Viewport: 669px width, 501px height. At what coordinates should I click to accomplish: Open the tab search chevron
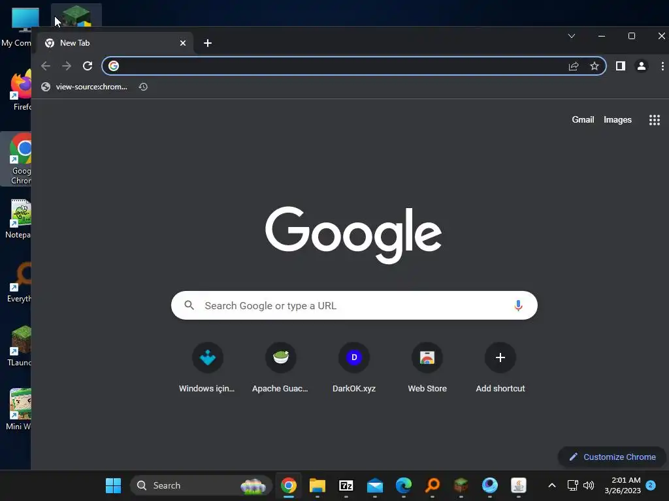pyautogui.click(x=572, y=36)
